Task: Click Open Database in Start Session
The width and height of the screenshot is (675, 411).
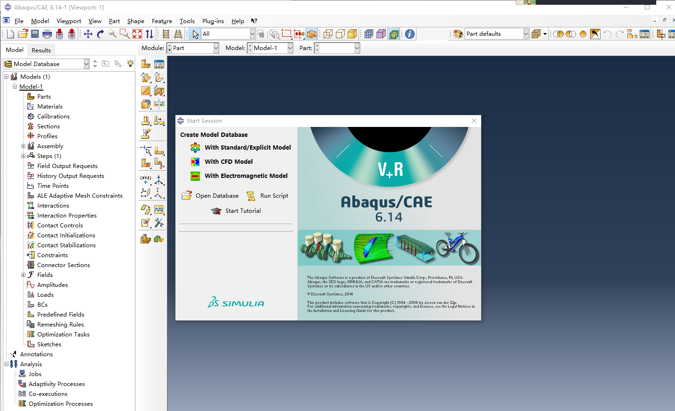Action: pyautogui.click(x=217, y=196)
